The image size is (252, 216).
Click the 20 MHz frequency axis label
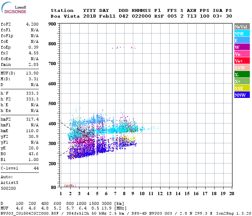point(232,194)
